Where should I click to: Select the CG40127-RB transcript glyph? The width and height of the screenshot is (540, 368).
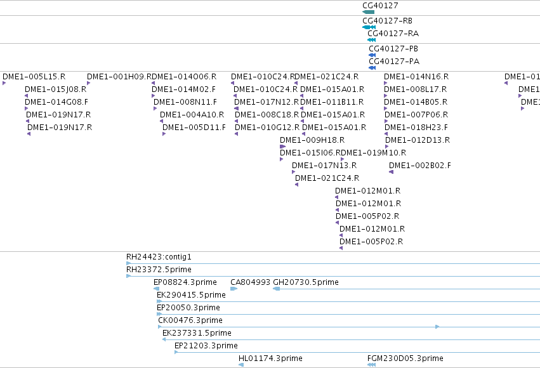(x=369, y=27)
